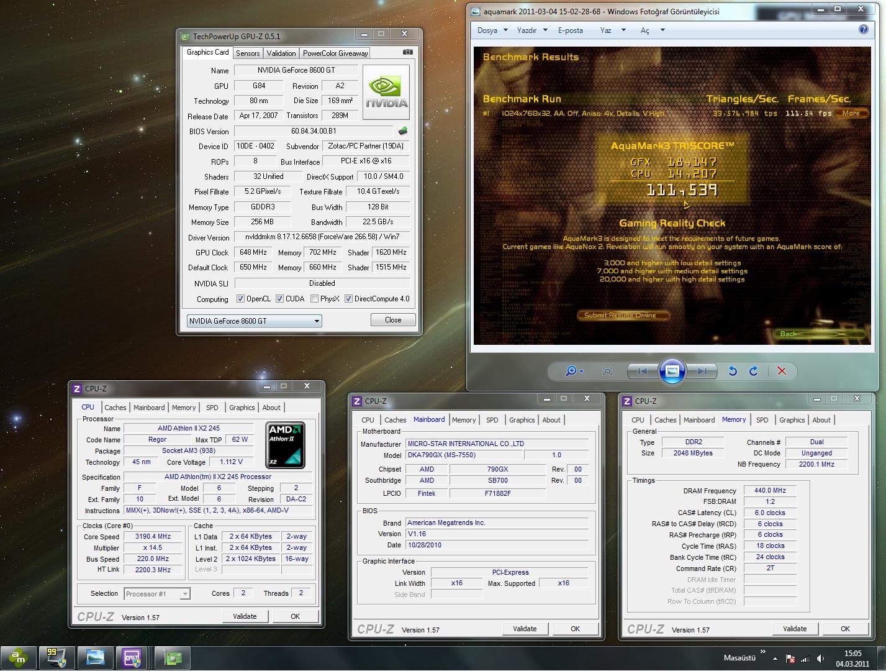Select Caches tab in CPU window
The image size is (886, 671).
coord(115,408)
